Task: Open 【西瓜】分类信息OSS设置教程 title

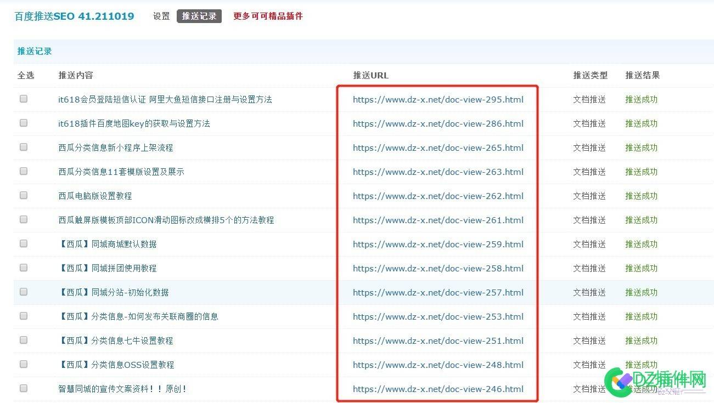Action: (116, 365)
